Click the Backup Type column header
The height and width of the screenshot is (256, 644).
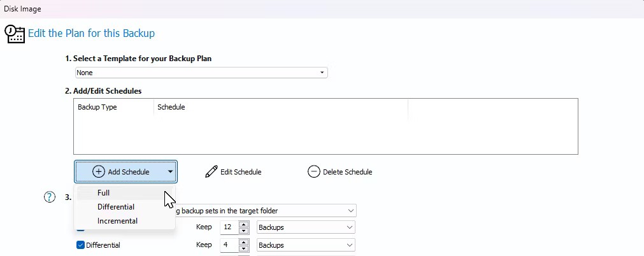(97, 107)
